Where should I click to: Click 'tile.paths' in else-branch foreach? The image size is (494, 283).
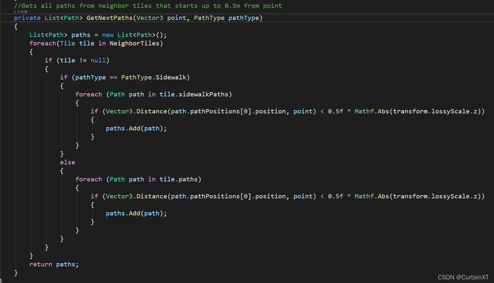pos(179,179)
